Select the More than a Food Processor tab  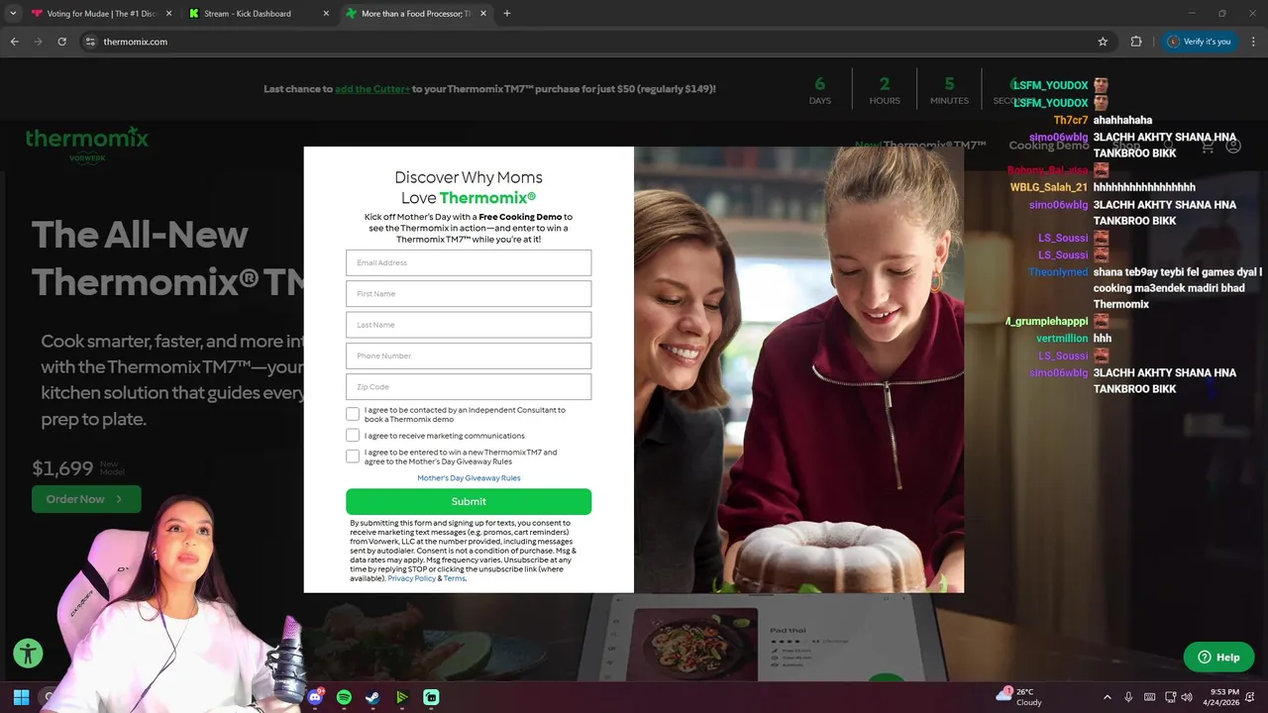tap(417, 14)
